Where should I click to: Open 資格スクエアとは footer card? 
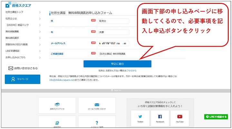coord(57,106)
